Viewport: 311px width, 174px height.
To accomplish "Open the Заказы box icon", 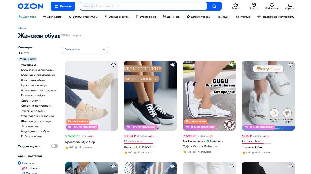I will click(x=254, y=5).
